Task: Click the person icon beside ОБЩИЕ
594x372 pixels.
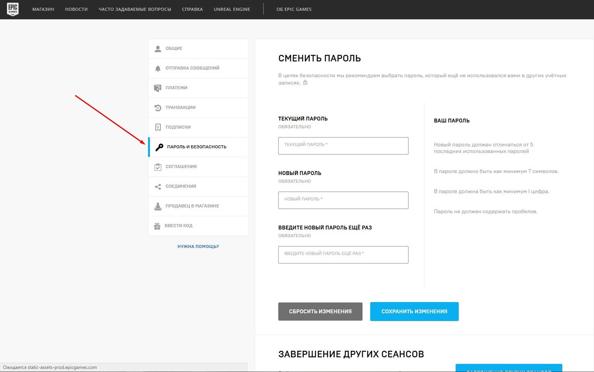Action: [158, 49]
